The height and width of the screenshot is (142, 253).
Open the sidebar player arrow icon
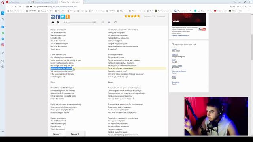click(x=3, y=53)
